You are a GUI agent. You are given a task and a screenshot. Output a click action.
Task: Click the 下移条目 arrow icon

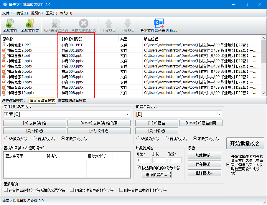128,23
